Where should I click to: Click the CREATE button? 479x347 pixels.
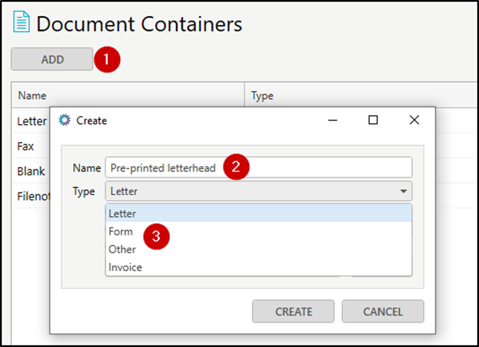[293, 311]
